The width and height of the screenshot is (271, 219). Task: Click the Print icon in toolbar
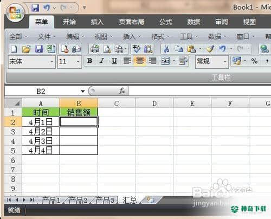click(x=95, y=49)
